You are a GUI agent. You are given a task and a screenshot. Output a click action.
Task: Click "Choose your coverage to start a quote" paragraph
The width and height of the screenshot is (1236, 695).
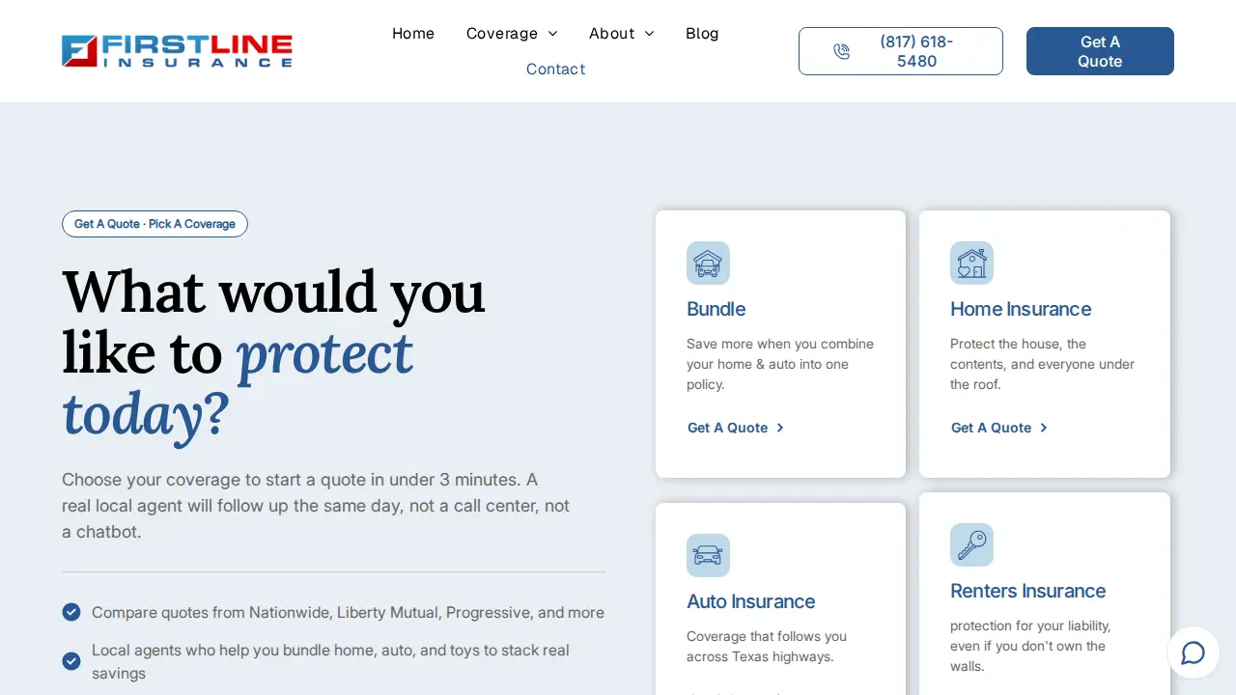point(316,506)
